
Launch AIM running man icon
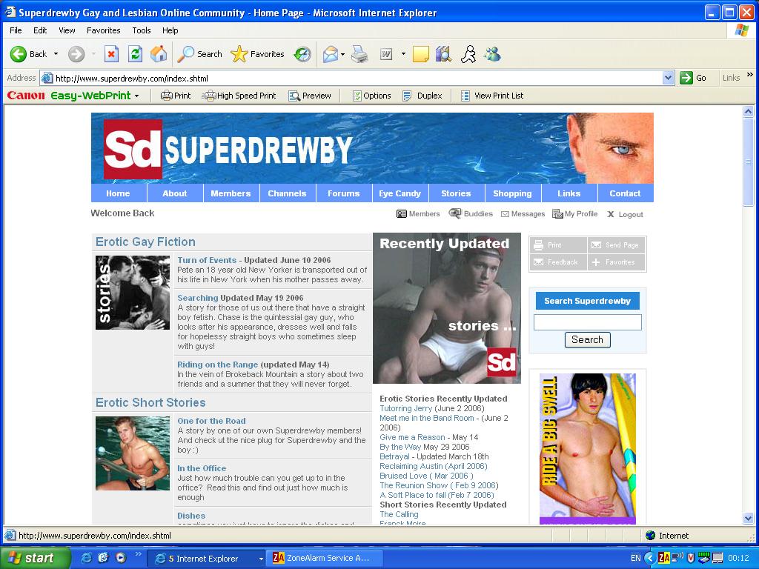pyautogui.click(x=468, y=54)
